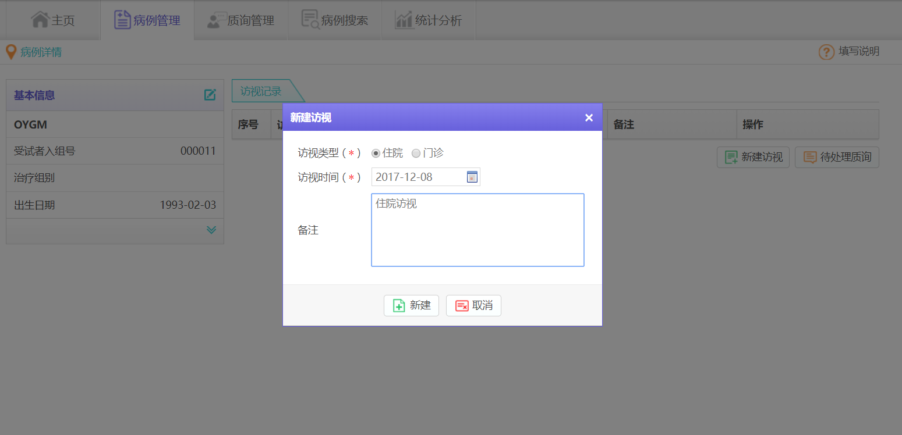
Task: Click the 新建访视 button on the page
Action: point(754,158)
